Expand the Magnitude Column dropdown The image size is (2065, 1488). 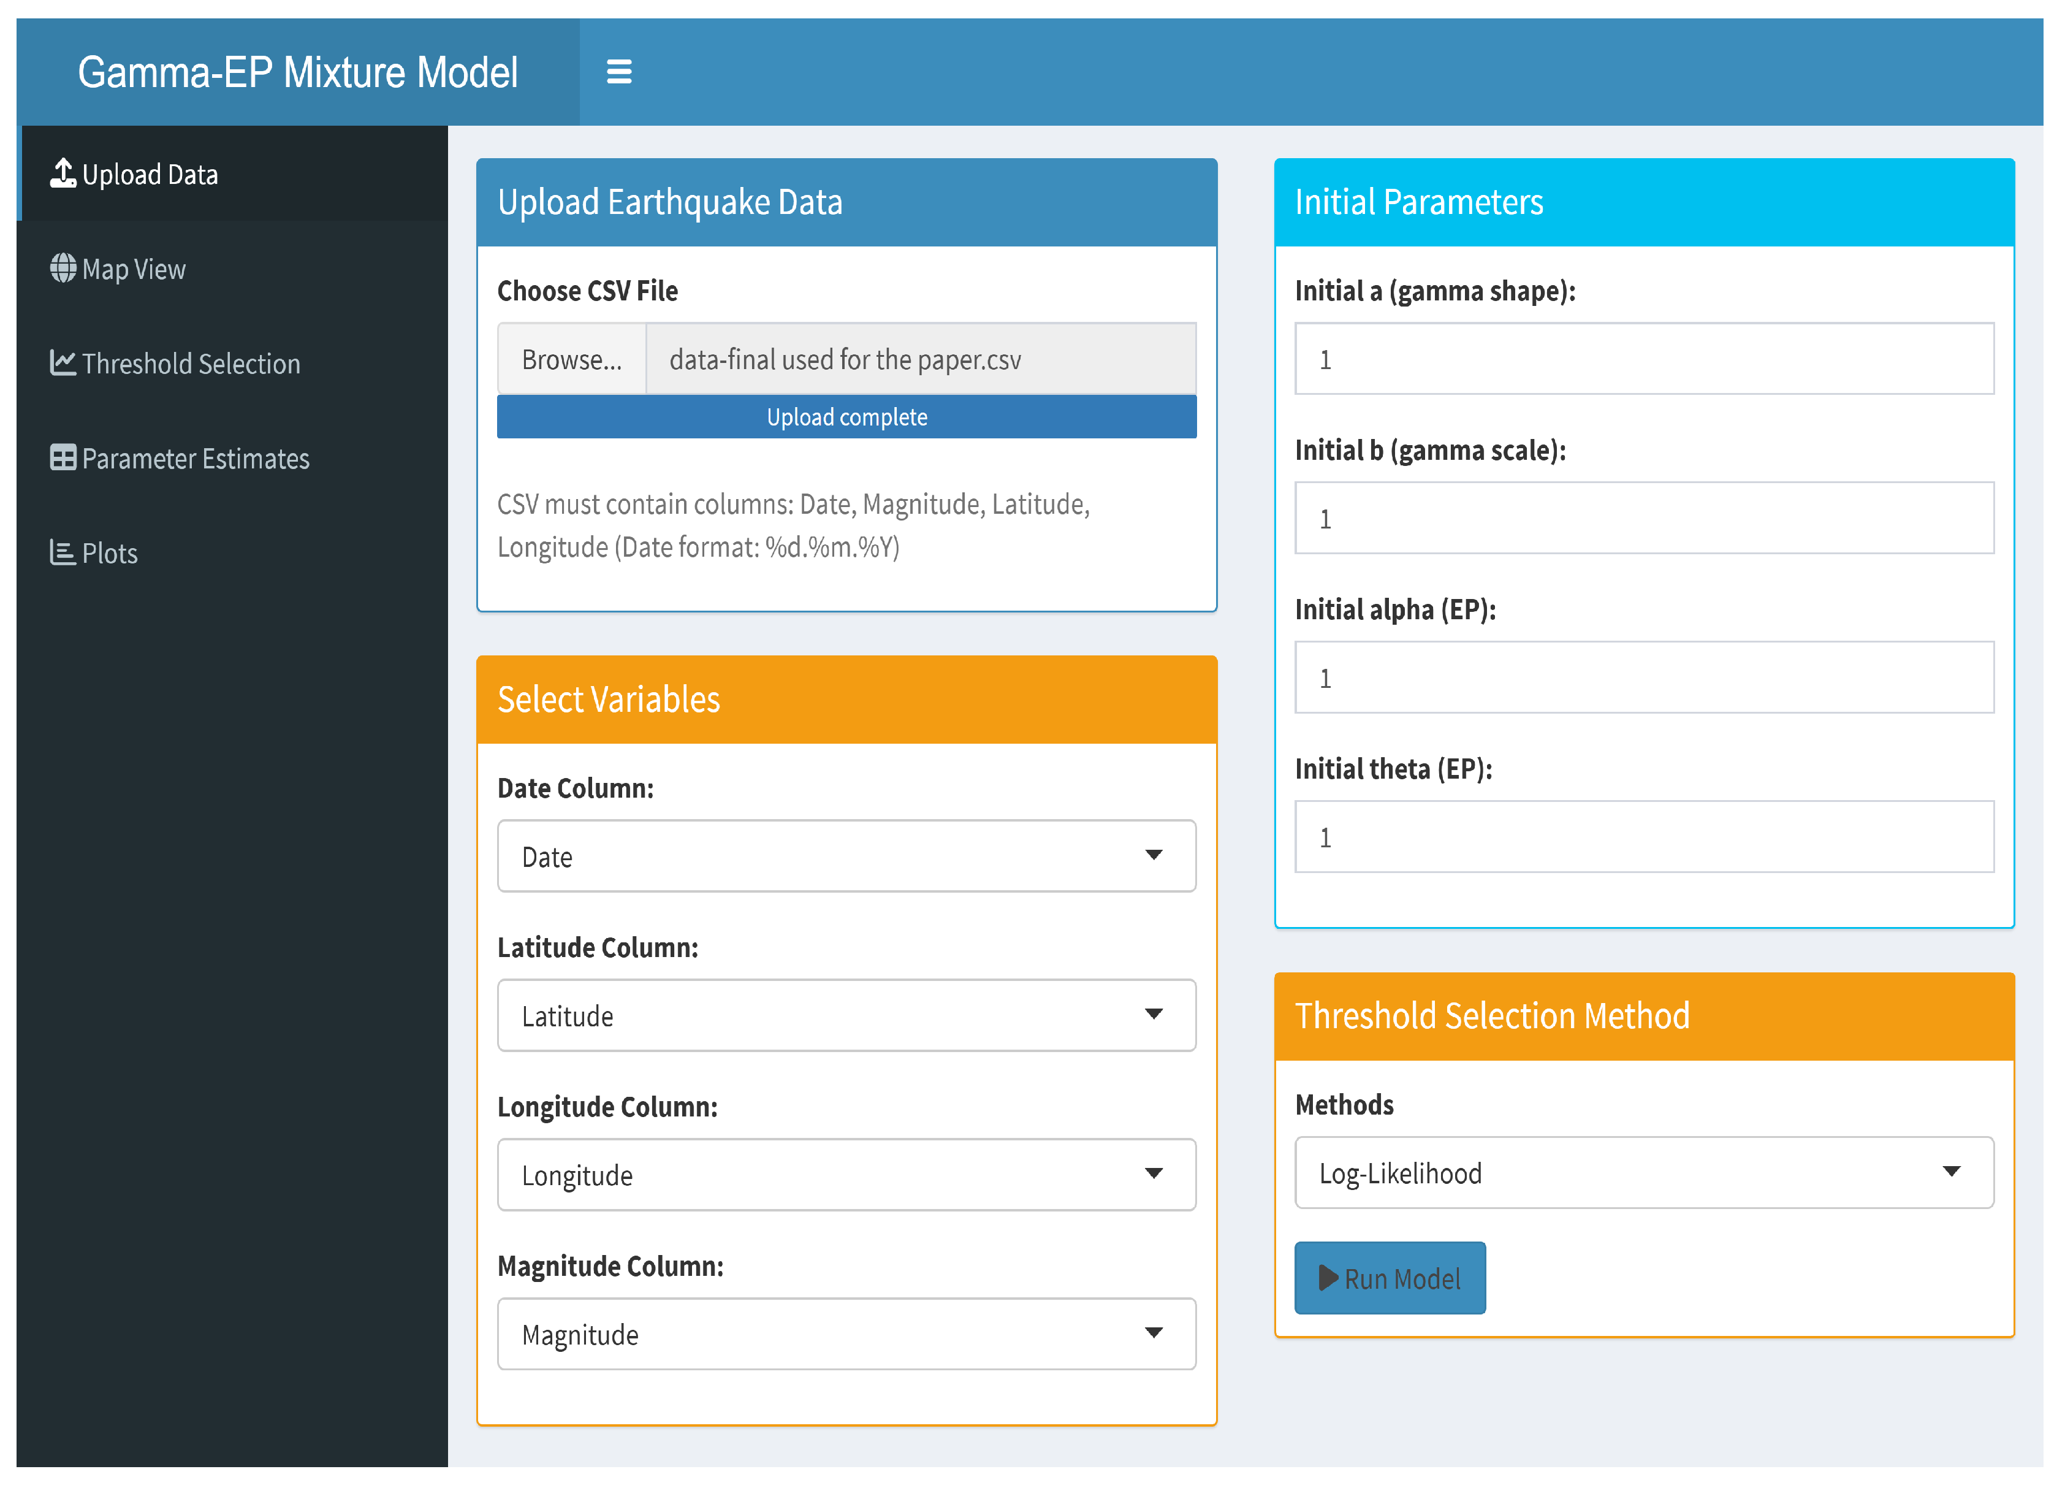(846, 1334)
